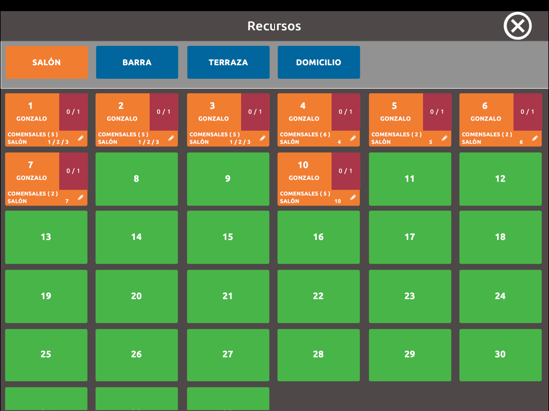Choose available table 19

(x=46, y=296)
